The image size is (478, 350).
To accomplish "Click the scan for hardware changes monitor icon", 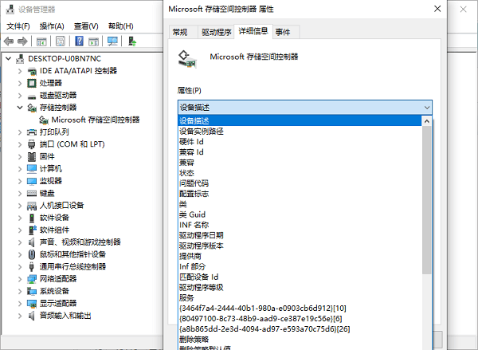I will [112, 41].
